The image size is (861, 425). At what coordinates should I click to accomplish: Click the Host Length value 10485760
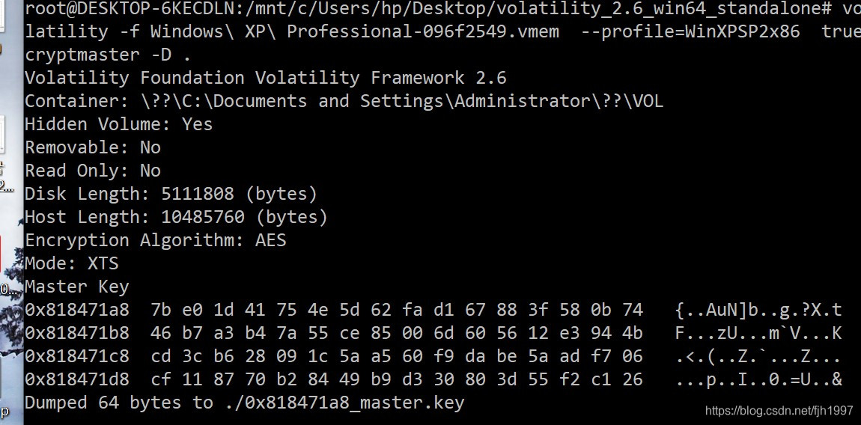203,217
